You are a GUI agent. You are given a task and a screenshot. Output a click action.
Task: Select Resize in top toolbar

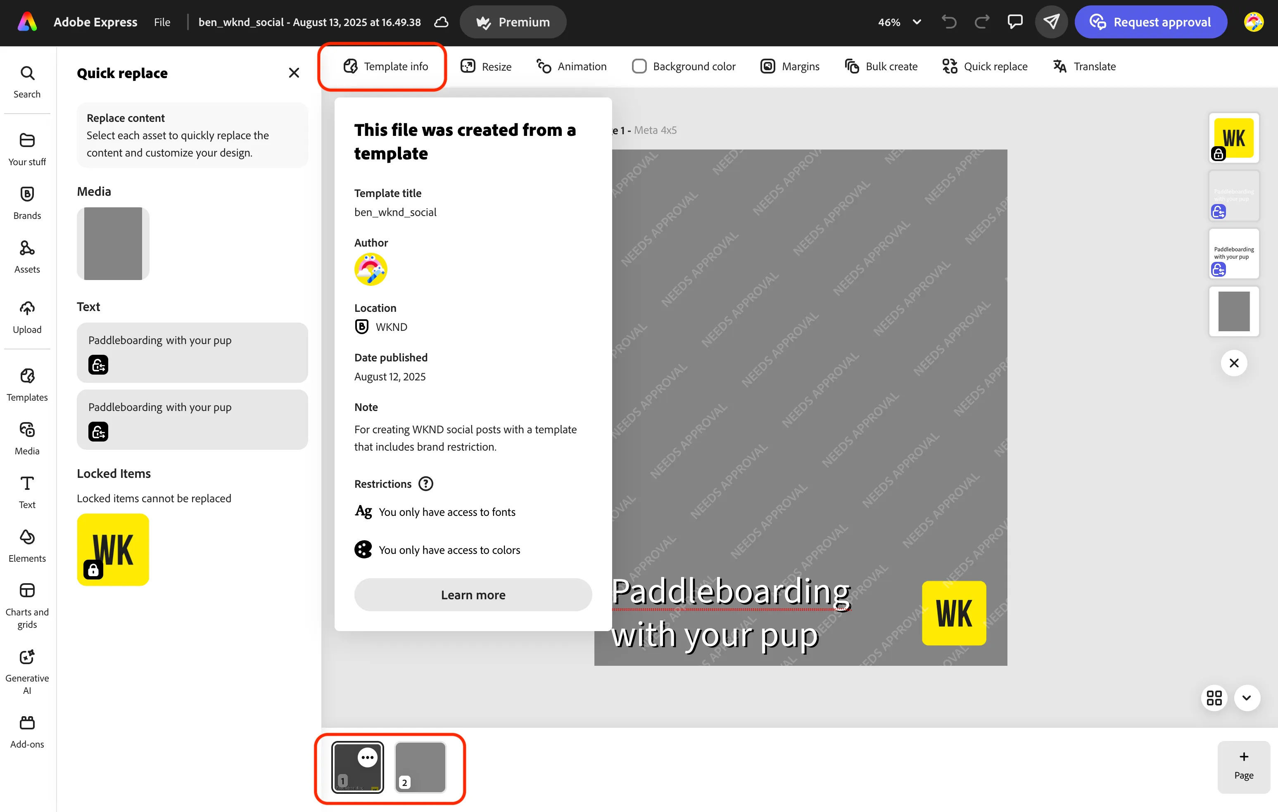[486, 66]
